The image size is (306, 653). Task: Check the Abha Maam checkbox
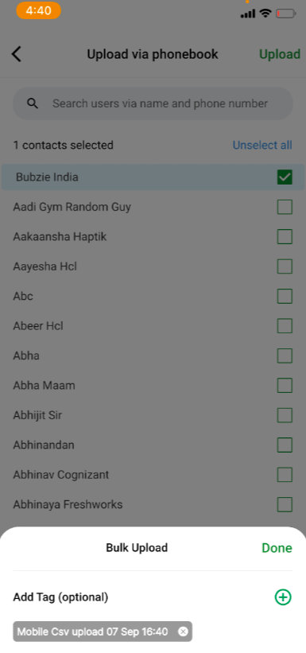click(x=285, y=385)
